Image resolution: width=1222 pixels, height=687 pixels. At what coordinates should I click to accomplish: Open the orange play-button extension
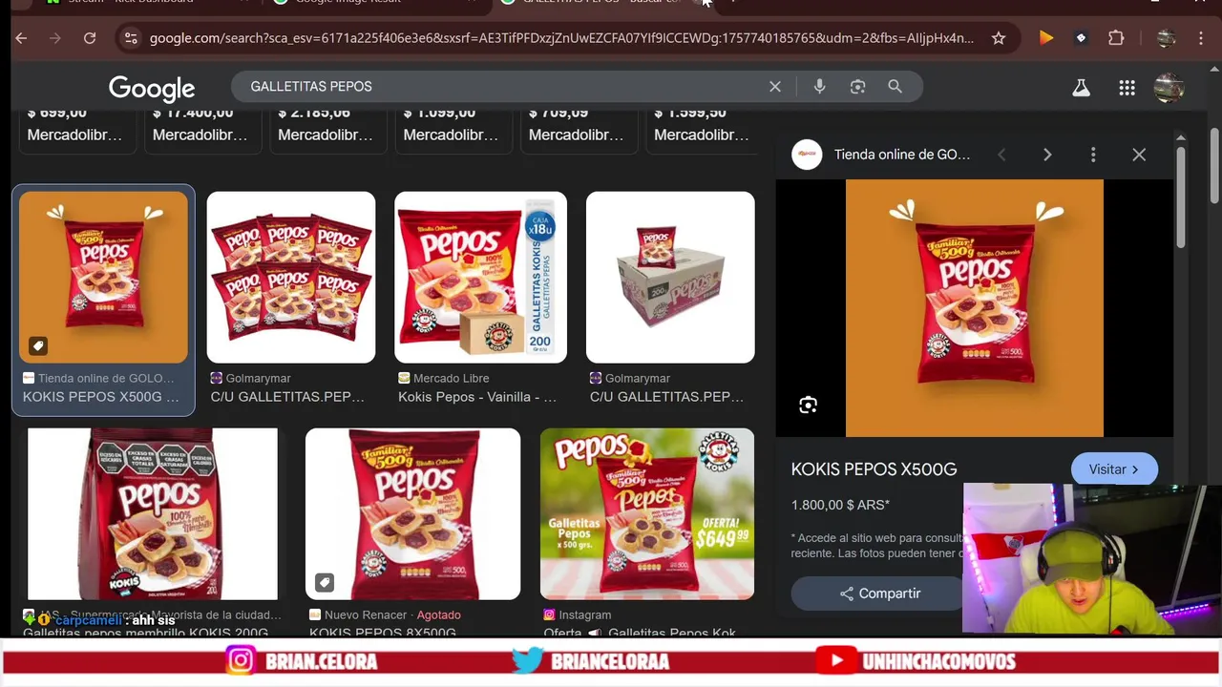1046,38
